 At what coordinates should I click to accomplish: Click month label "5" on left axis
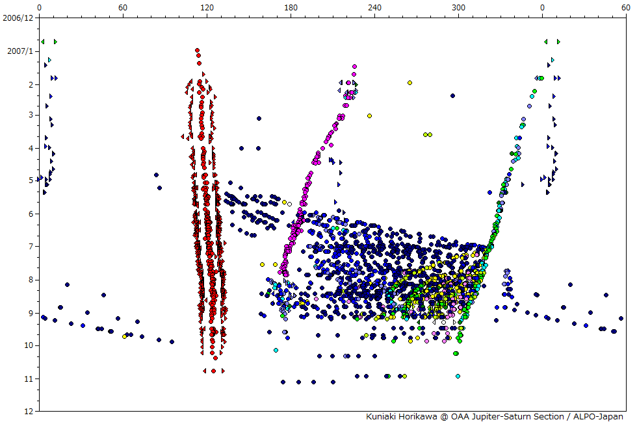31,180
